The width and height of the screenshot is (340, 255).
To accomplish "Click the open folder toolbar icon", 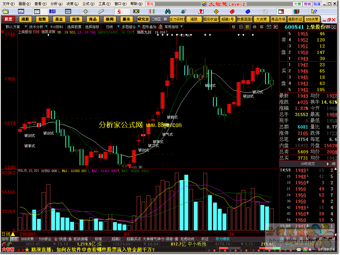I will click(x=5, y=12).
